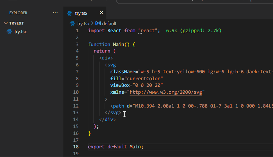Click the React icon on try.tsx tab

click(x=70, y=13)
